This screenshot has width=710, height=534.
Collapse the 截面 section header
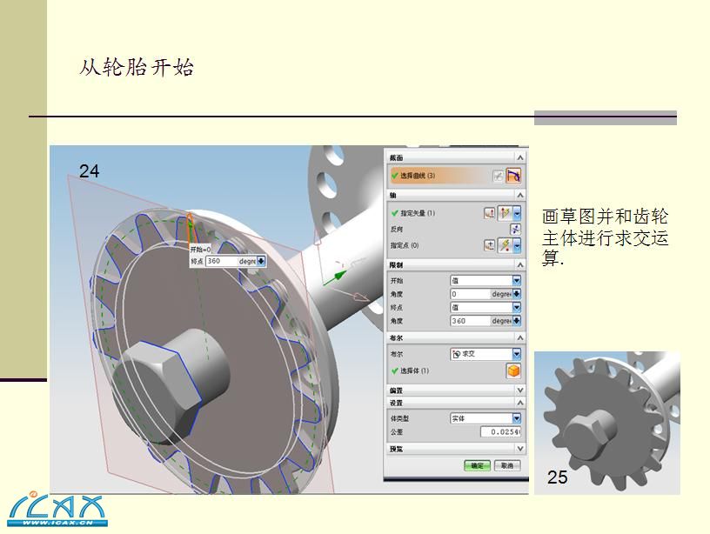coord(456,157)
